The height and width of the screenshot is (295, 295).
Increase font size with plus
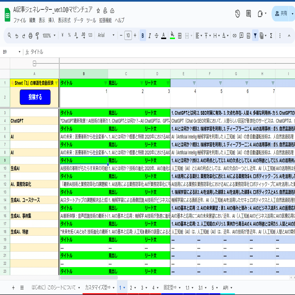point(135,35)
